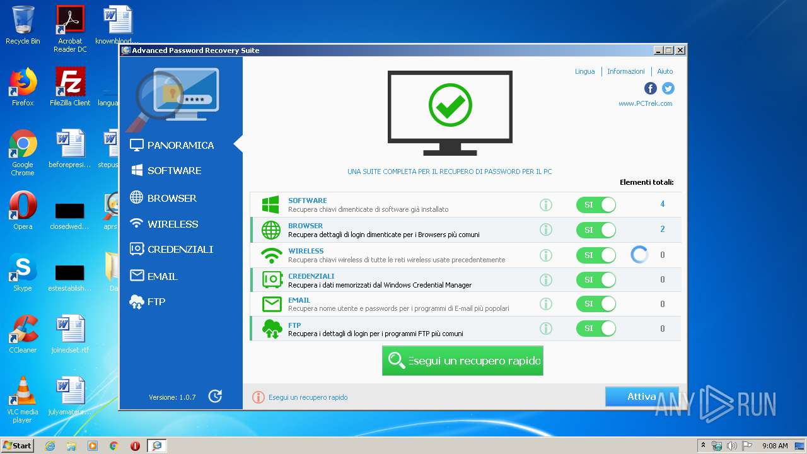Open Internet Explorer from taskbar
807x454 pixels.
[50, 446]
